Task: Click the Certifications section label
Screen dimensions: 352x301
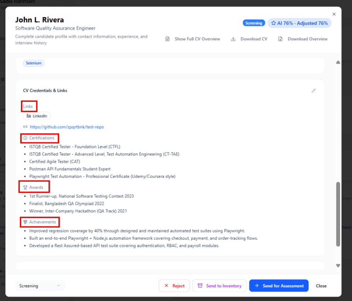Action: pos(41,138)
